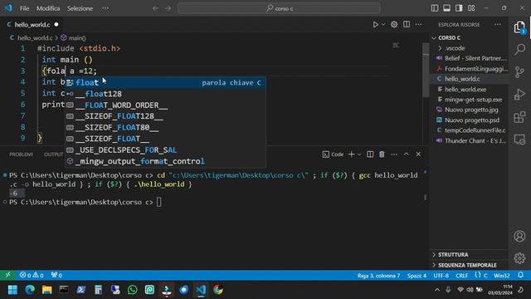Collapse the CORSO C folder section
This screenshot has width=531, height=299.
pos(469,37)
